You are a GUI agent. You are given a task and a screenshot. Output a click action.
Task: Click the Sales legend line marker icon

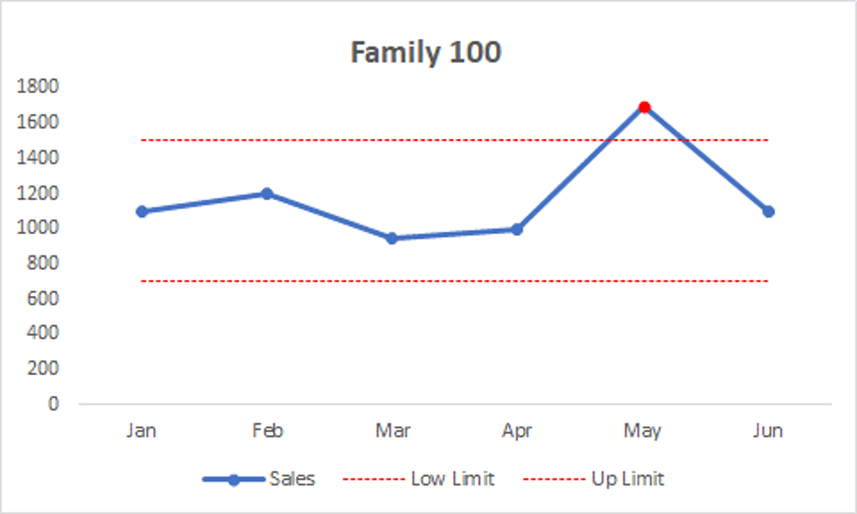(232, 479)
